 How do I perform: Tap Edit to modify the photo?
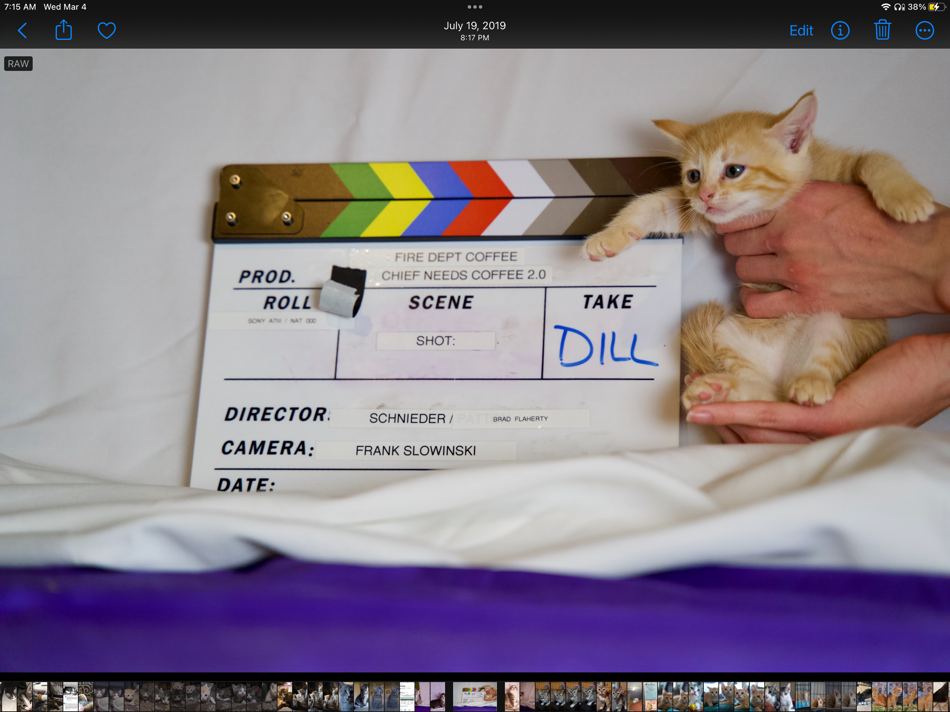[x=801, y=30]
